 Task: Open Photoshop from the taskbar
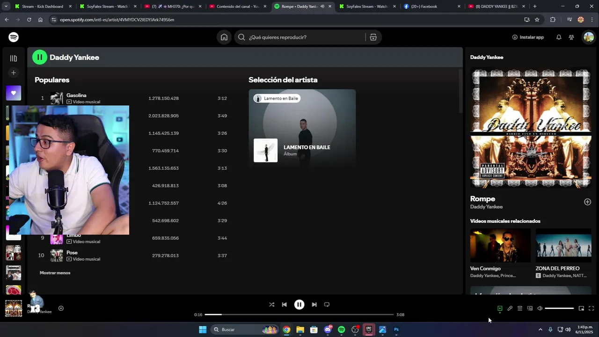click(396, 330)
